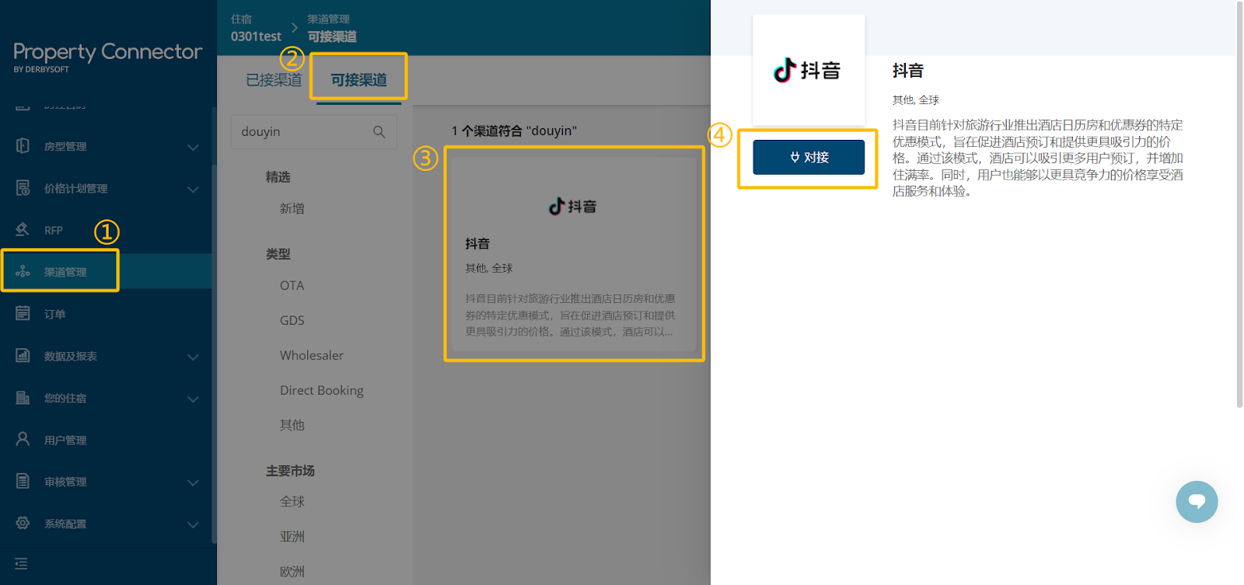Click 其他, 全球 tag in detail panel
1244x585 pixels.
pos(916,100)
